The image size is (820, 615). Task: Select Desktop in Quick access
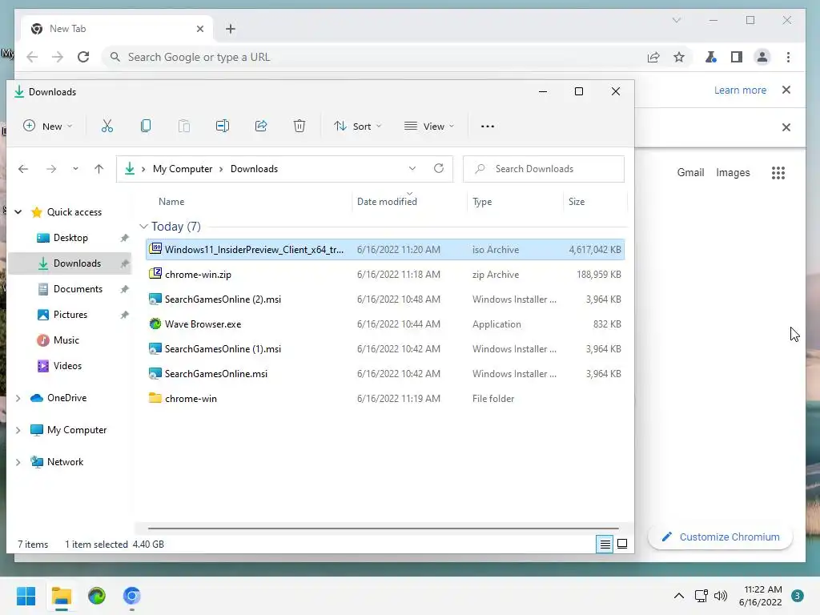[70, 238]
